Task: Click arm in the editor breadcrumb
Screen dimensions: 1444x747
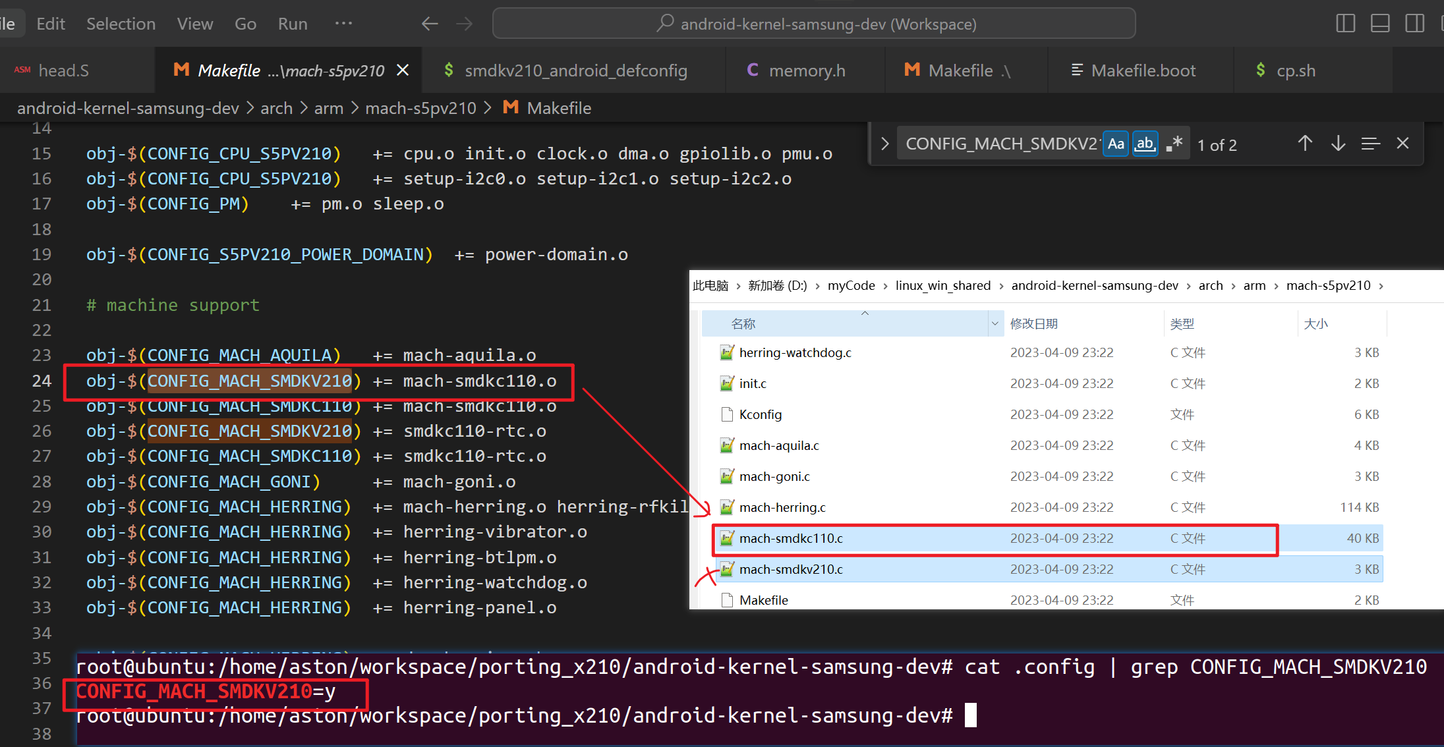Action: (x=328, y=108)
